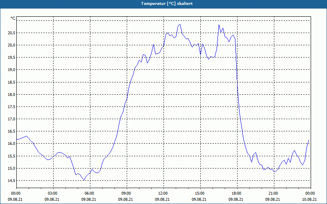Viewport: 327px width, 204px height.
Task: Select the 16,5 y-axis value
Action: tap(12, 131)
